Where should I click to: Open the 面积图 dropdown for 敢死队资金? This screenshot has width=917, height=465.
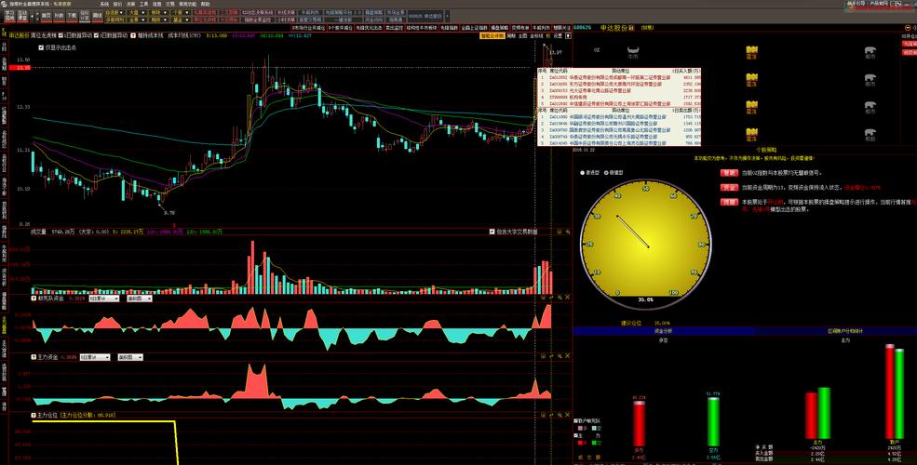click(x=139, y=299)
